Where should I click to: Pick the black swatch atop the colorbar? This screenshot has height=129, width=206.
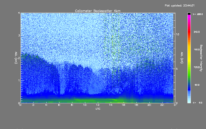(189, 14)
